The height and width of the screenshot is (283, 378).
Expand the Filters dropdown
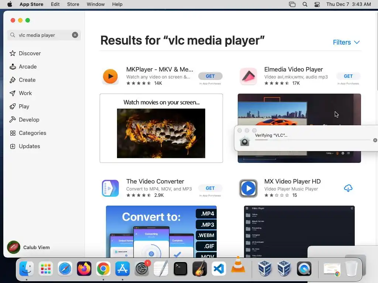346,42
